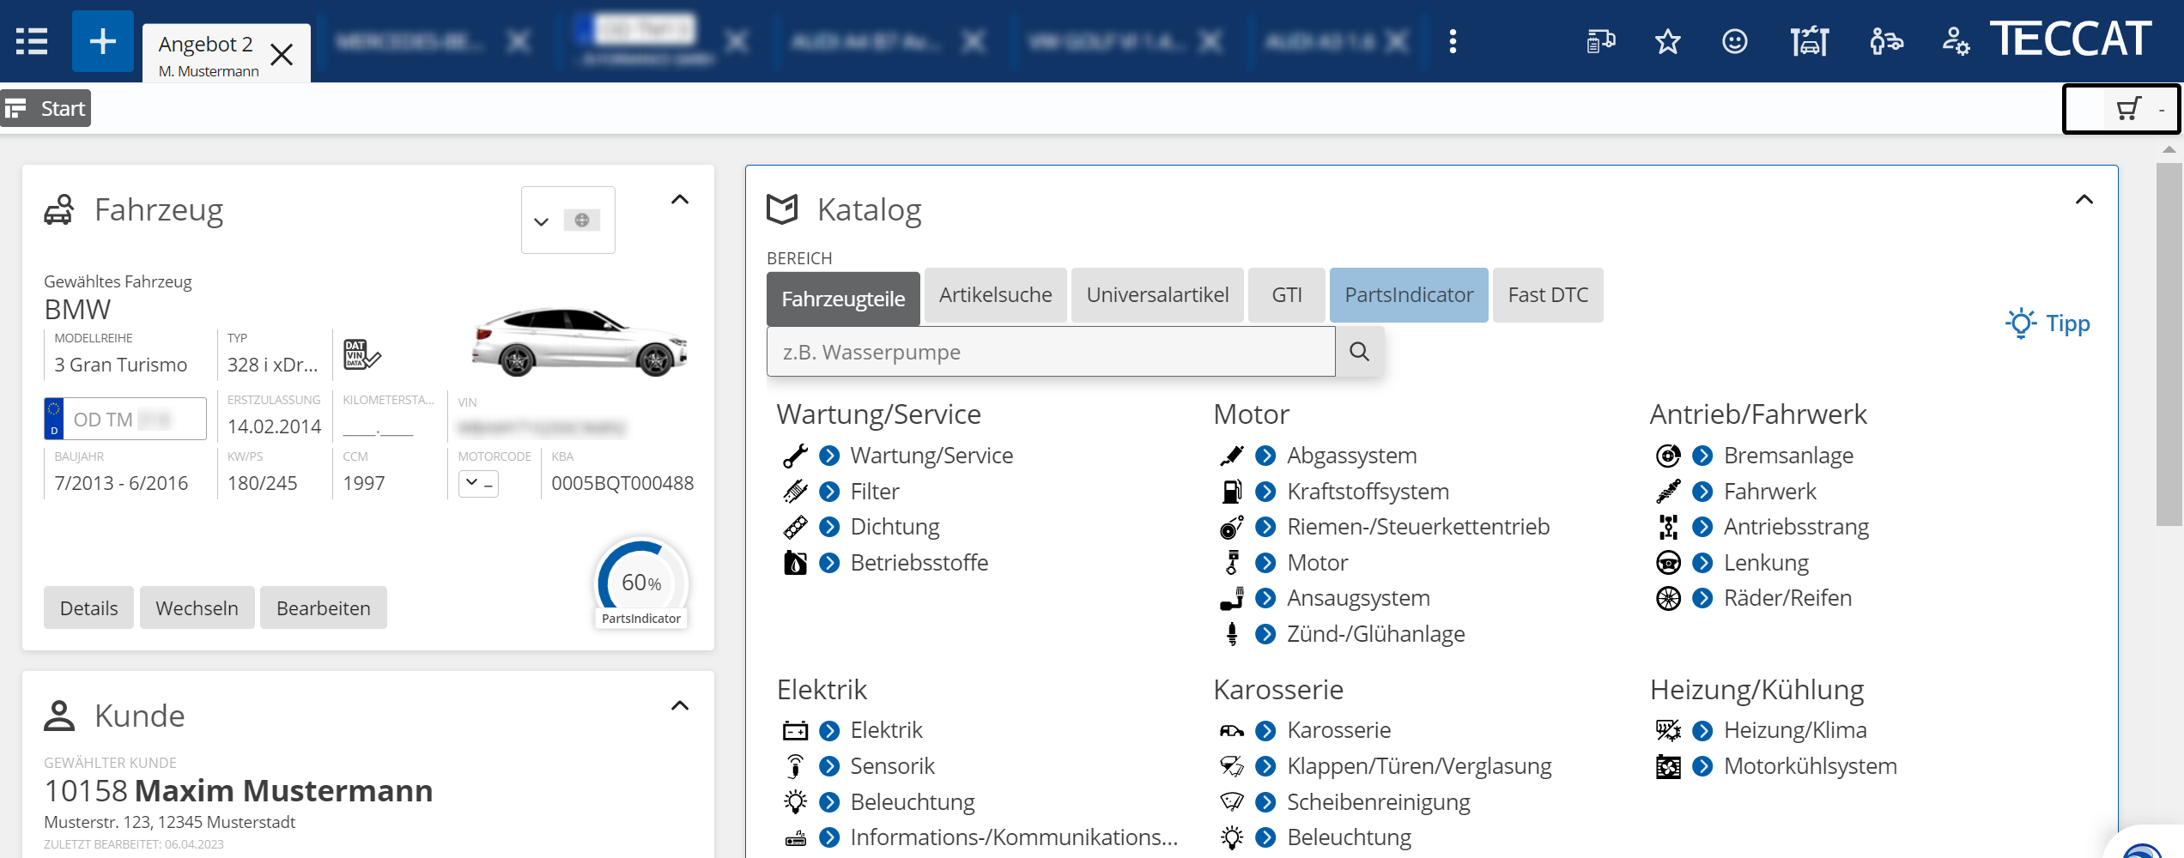Open the workshop car lift icon
Screen dimensions: 2184x858
1810,41
